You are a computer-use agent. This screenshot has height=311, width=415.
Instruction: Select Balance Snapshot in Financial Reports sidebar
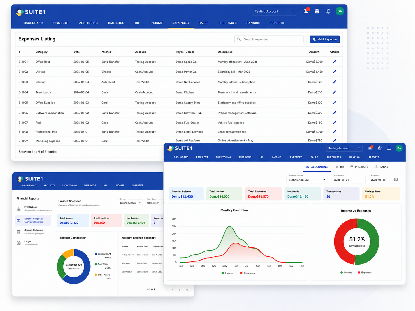33,220
